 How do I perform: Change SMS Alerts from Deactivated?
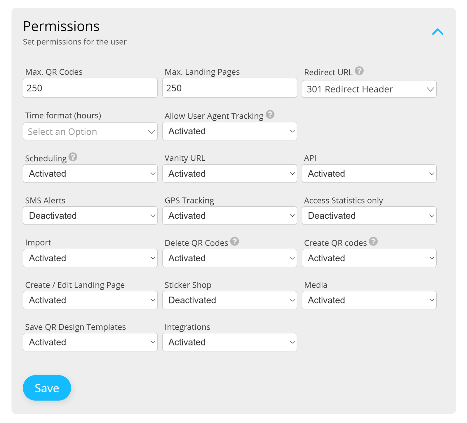click(x=90, y=216)
